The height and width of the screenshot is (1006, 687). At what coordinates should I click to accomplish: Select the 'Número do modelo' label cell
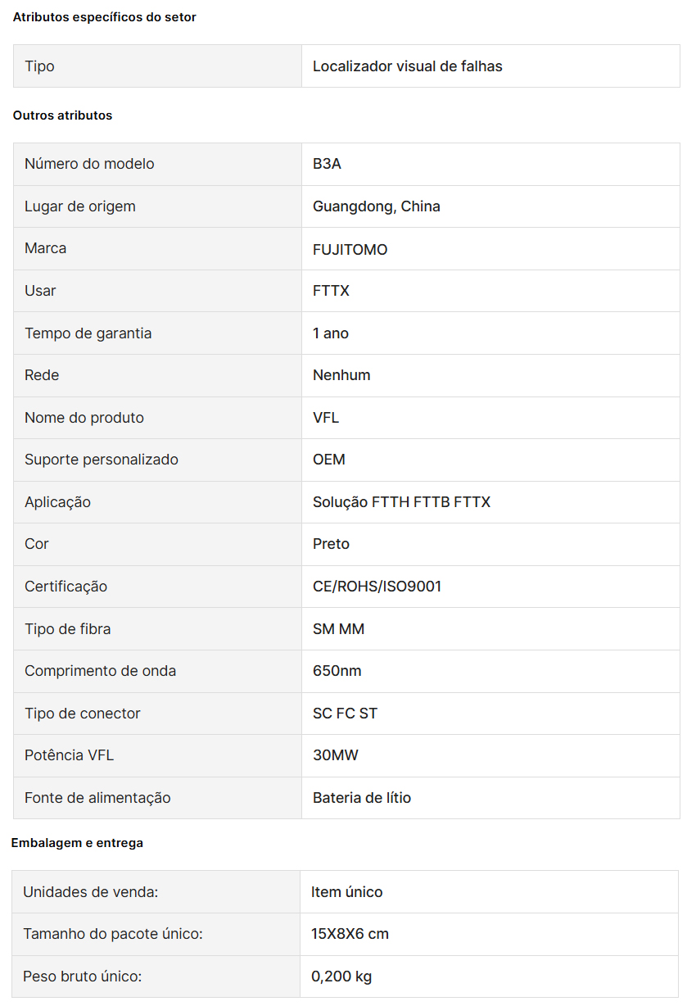click(x=157, y=164)
